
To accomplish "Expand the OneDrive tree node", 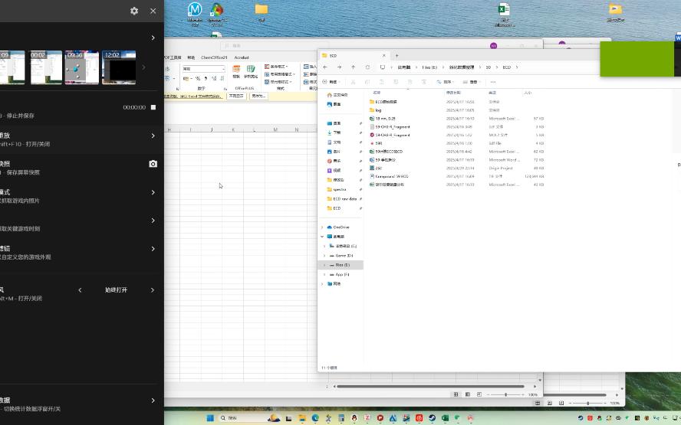I will (322, 227).
